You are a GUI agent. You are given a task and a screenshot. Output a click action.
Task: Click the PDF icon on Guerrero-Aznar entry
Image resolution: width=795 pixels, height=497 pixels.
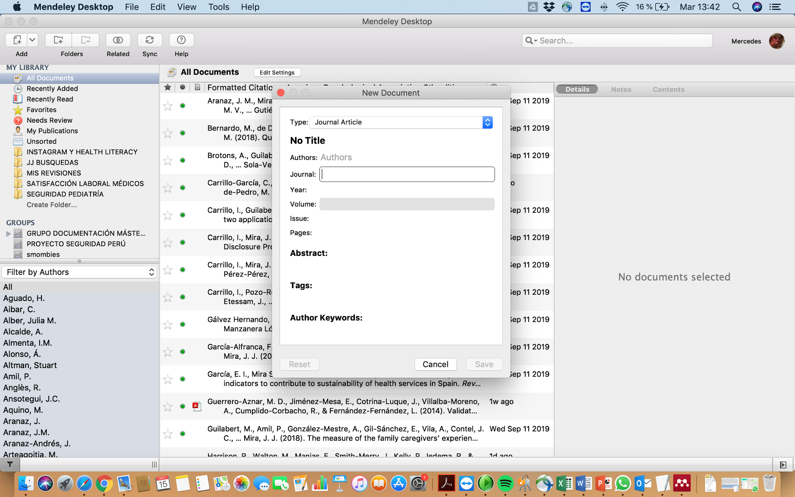click(197, 406)
